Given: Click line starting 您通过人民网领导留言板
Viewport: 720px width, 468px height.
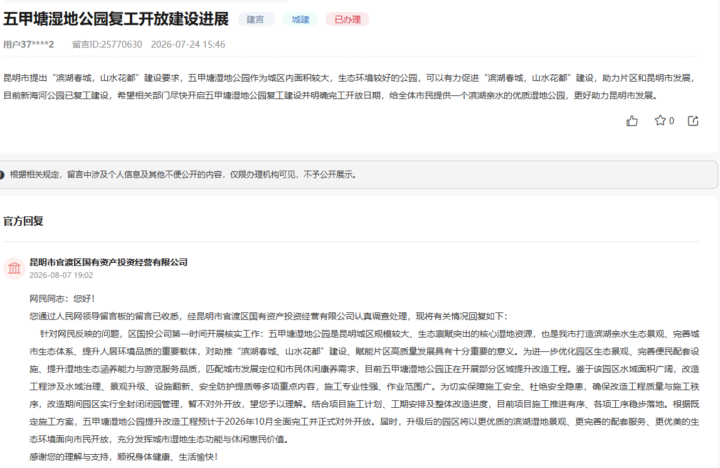Looking at the screenshot, I should point(270,316).
